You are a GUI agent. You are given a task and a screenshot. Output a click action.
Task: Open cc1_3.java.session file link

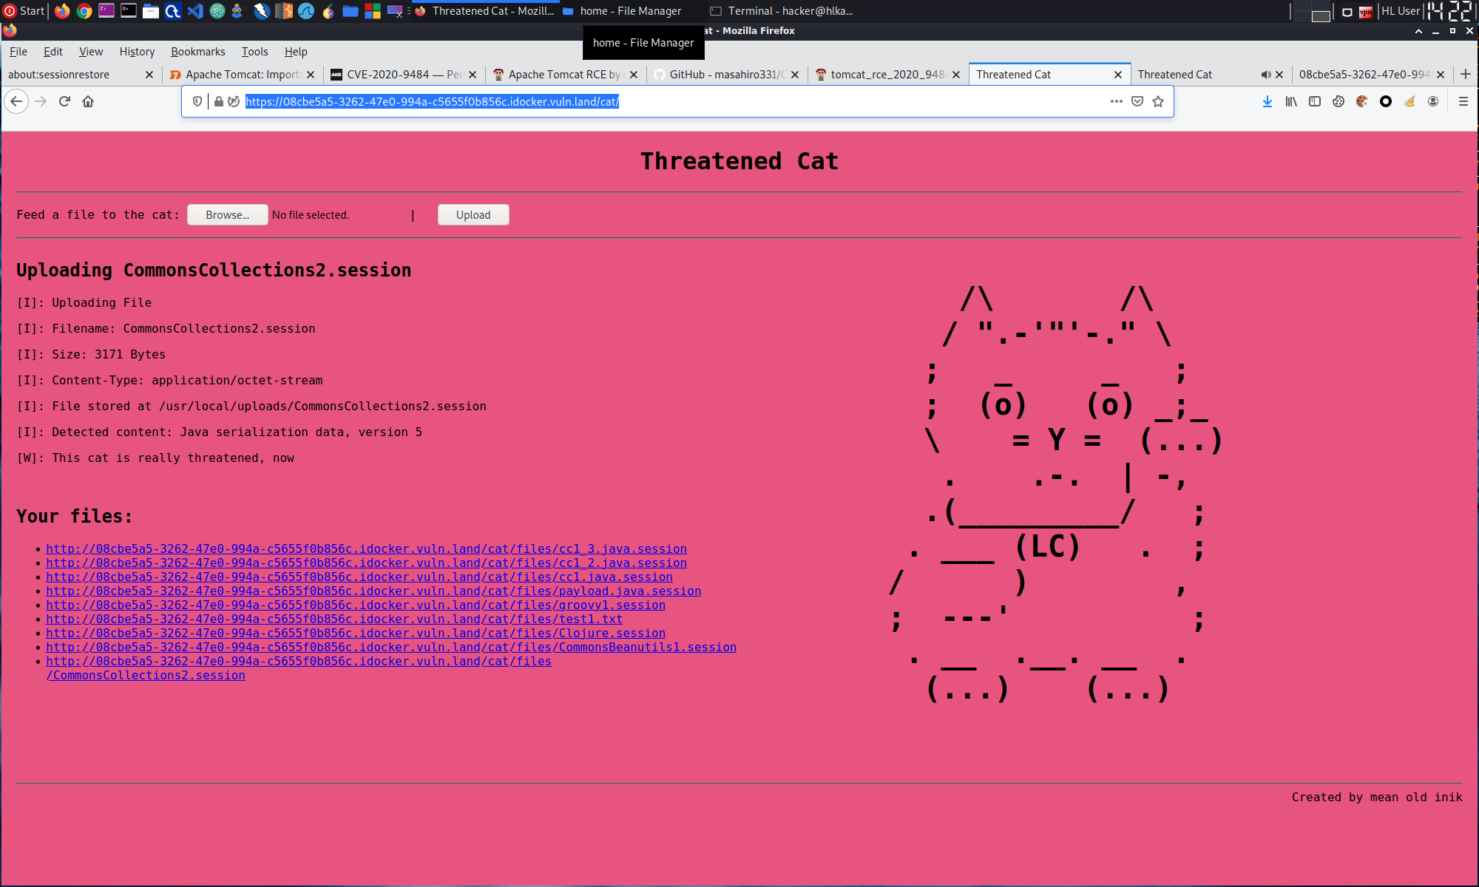[366, 548]
